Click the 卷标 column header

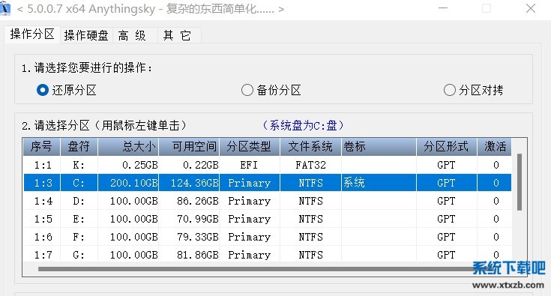coord(379,146)
